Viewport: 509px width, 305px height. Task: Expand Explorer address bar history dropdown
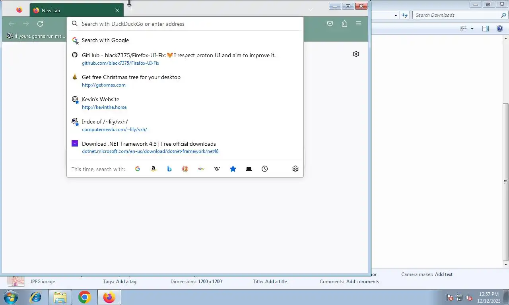[x=396, y=15]
